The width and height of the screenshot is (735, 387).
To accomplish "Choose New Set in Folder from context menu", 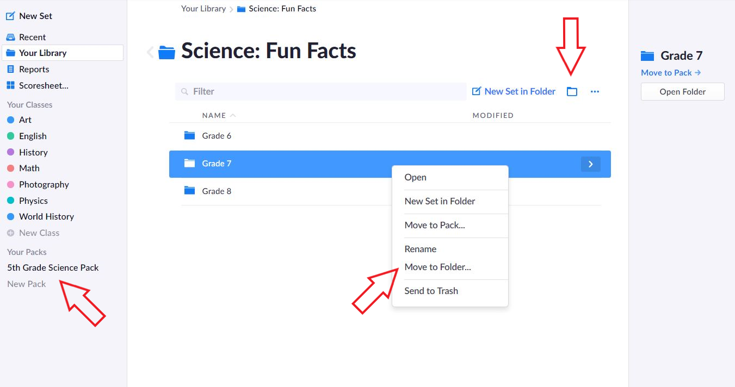I will (440, 201).
